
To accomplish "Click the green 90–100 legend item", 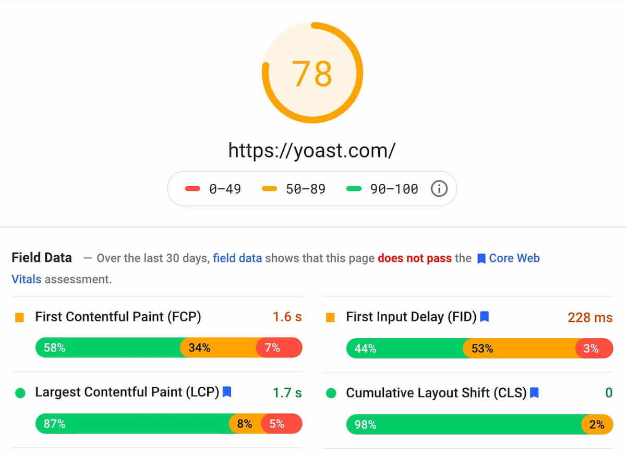I will pyautogui.click(x=382, y=189).
